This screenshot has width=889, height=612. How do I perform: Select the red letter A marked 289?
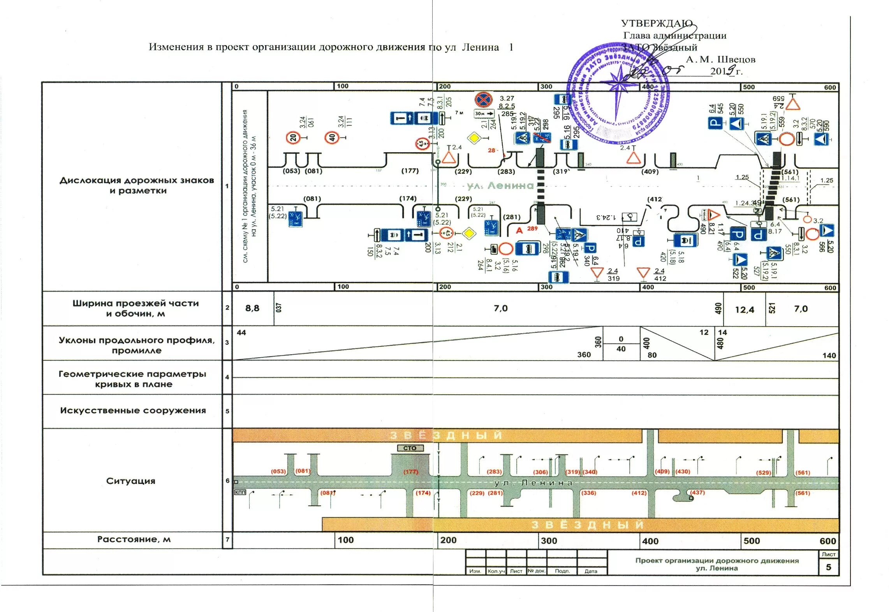pos(519,230)
